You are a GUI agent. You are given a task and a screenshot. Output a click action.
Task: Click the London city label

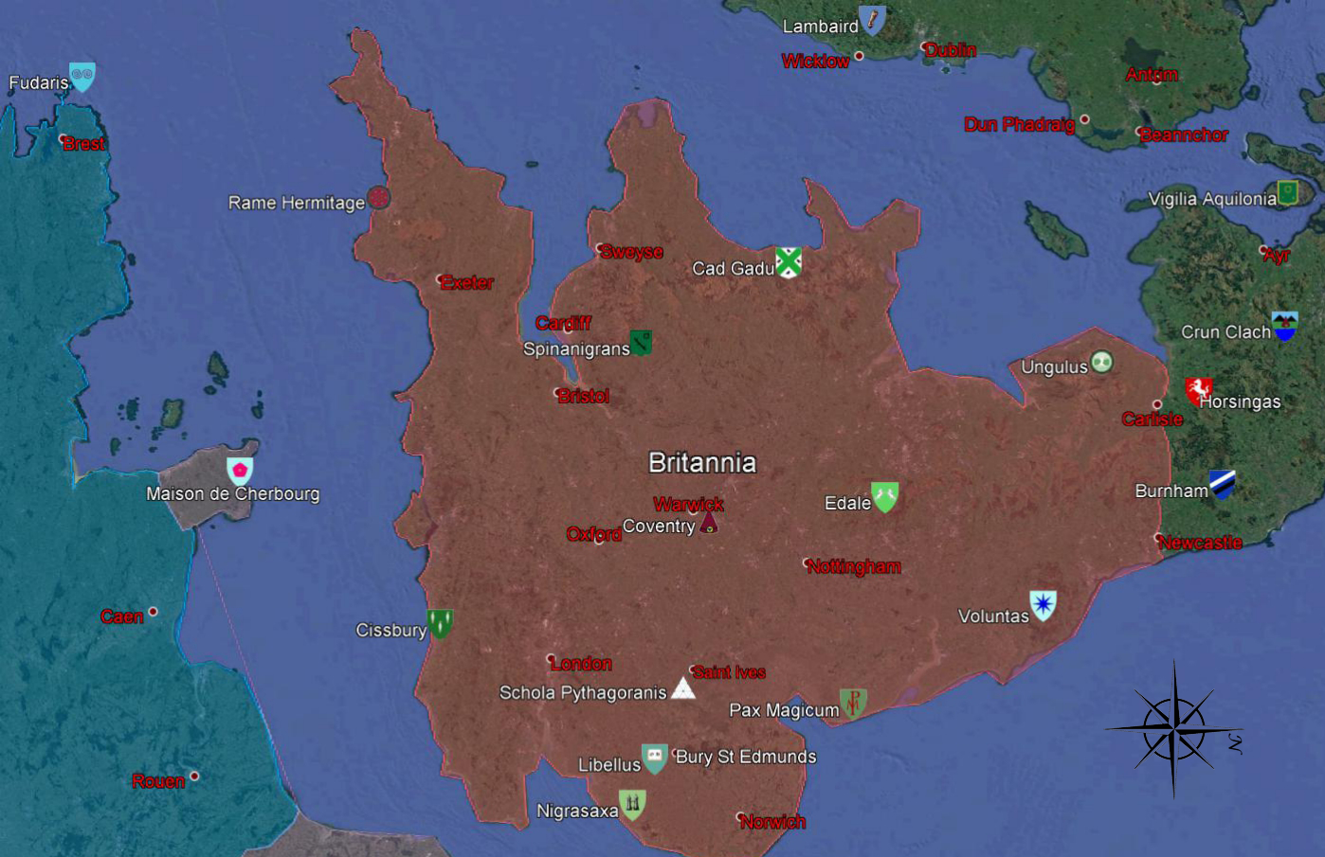point(582,664)
